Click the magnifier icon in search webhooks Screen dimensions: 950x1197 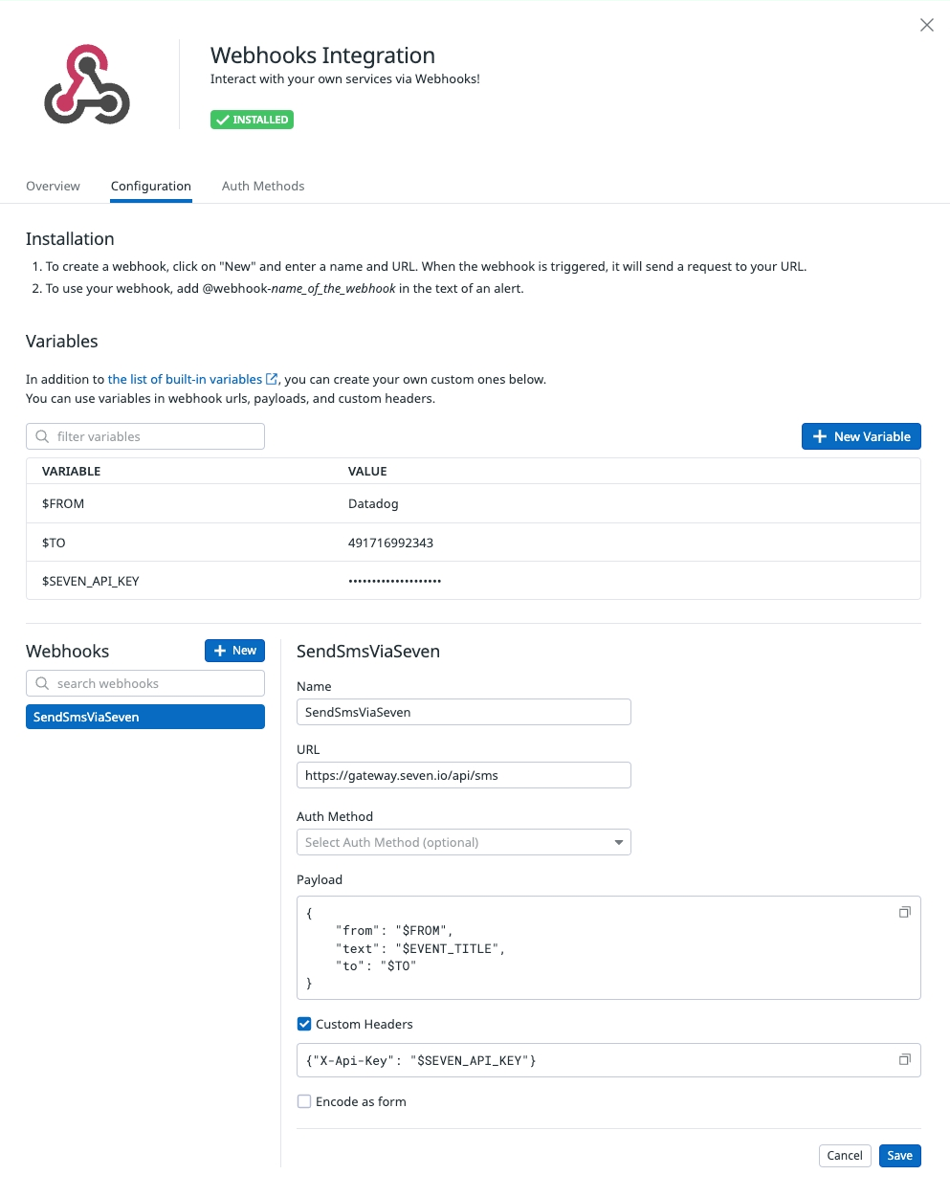pos(42,683)
